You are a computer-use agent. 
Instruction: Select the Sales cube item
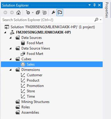point(52,64)
